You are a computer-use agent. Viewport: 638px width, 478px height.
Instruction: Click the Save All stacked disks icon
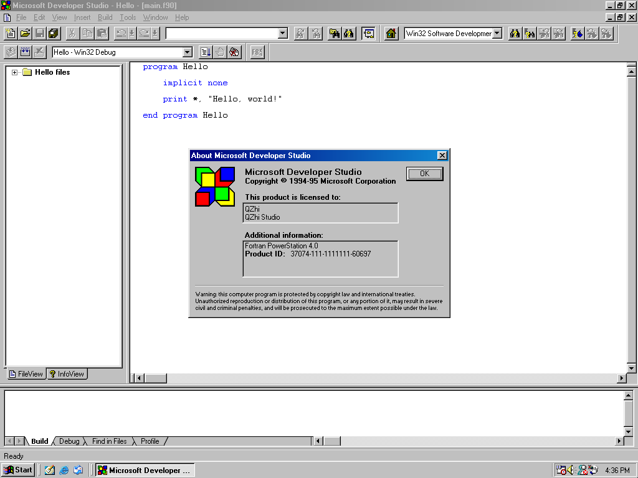(x=54, y=34)
